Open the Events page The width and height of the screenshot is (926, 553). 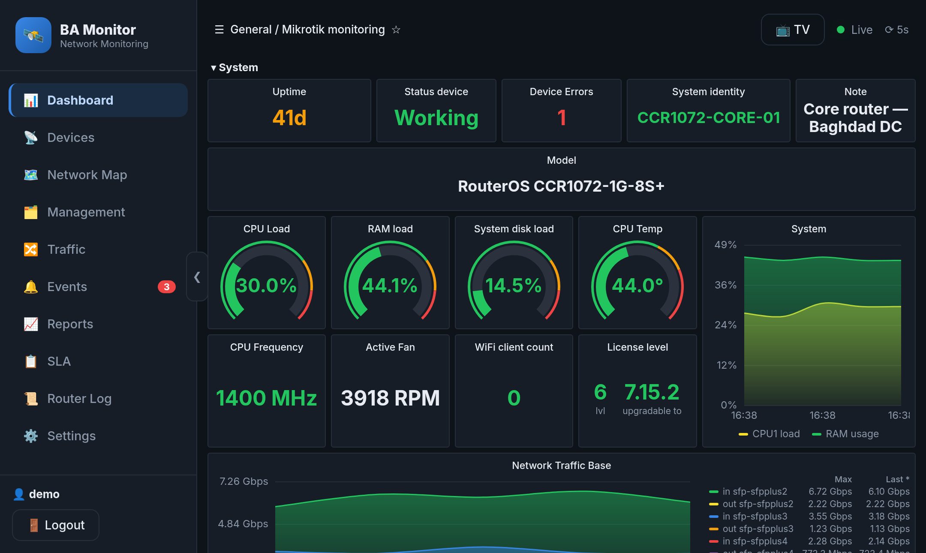click(x=98, y=287)
